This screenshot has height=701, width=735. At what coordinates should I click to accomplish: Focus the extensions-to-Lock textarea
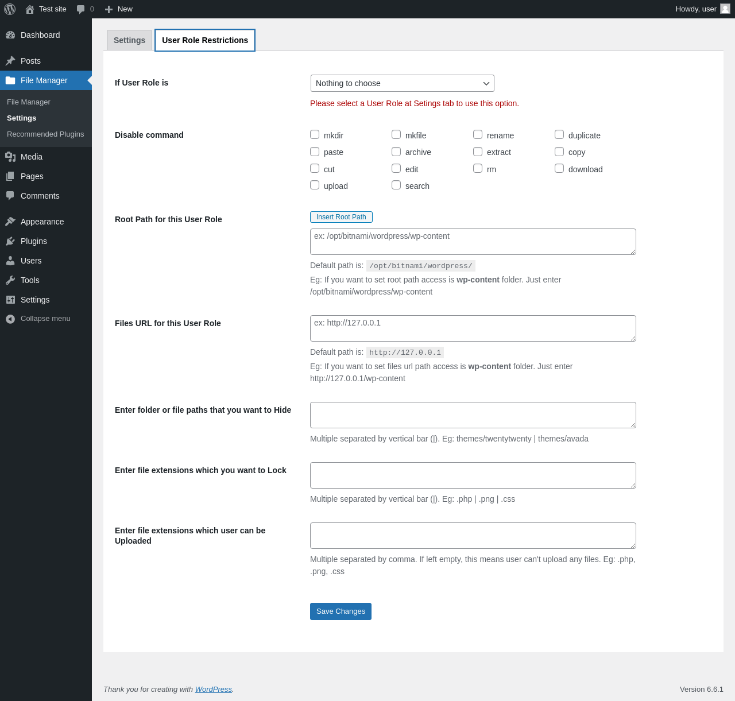pyautogui.click(x=473, y=475)
